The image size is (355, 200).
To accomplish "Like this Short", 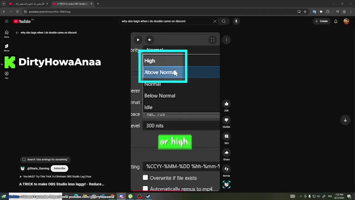I will (226, 104).
